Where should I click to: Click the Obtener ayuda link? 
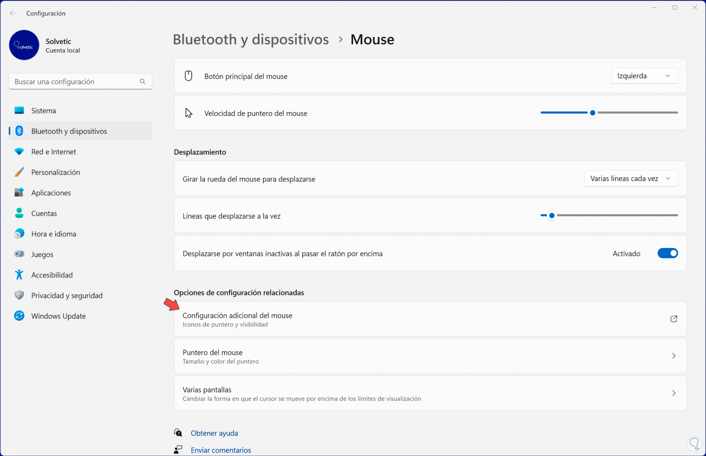click(x=214, y=433)
